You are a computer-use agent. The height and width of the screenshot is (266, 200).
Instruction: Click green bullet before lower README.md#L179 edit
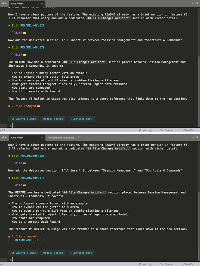pyautogui.click(x=9, y=178)
